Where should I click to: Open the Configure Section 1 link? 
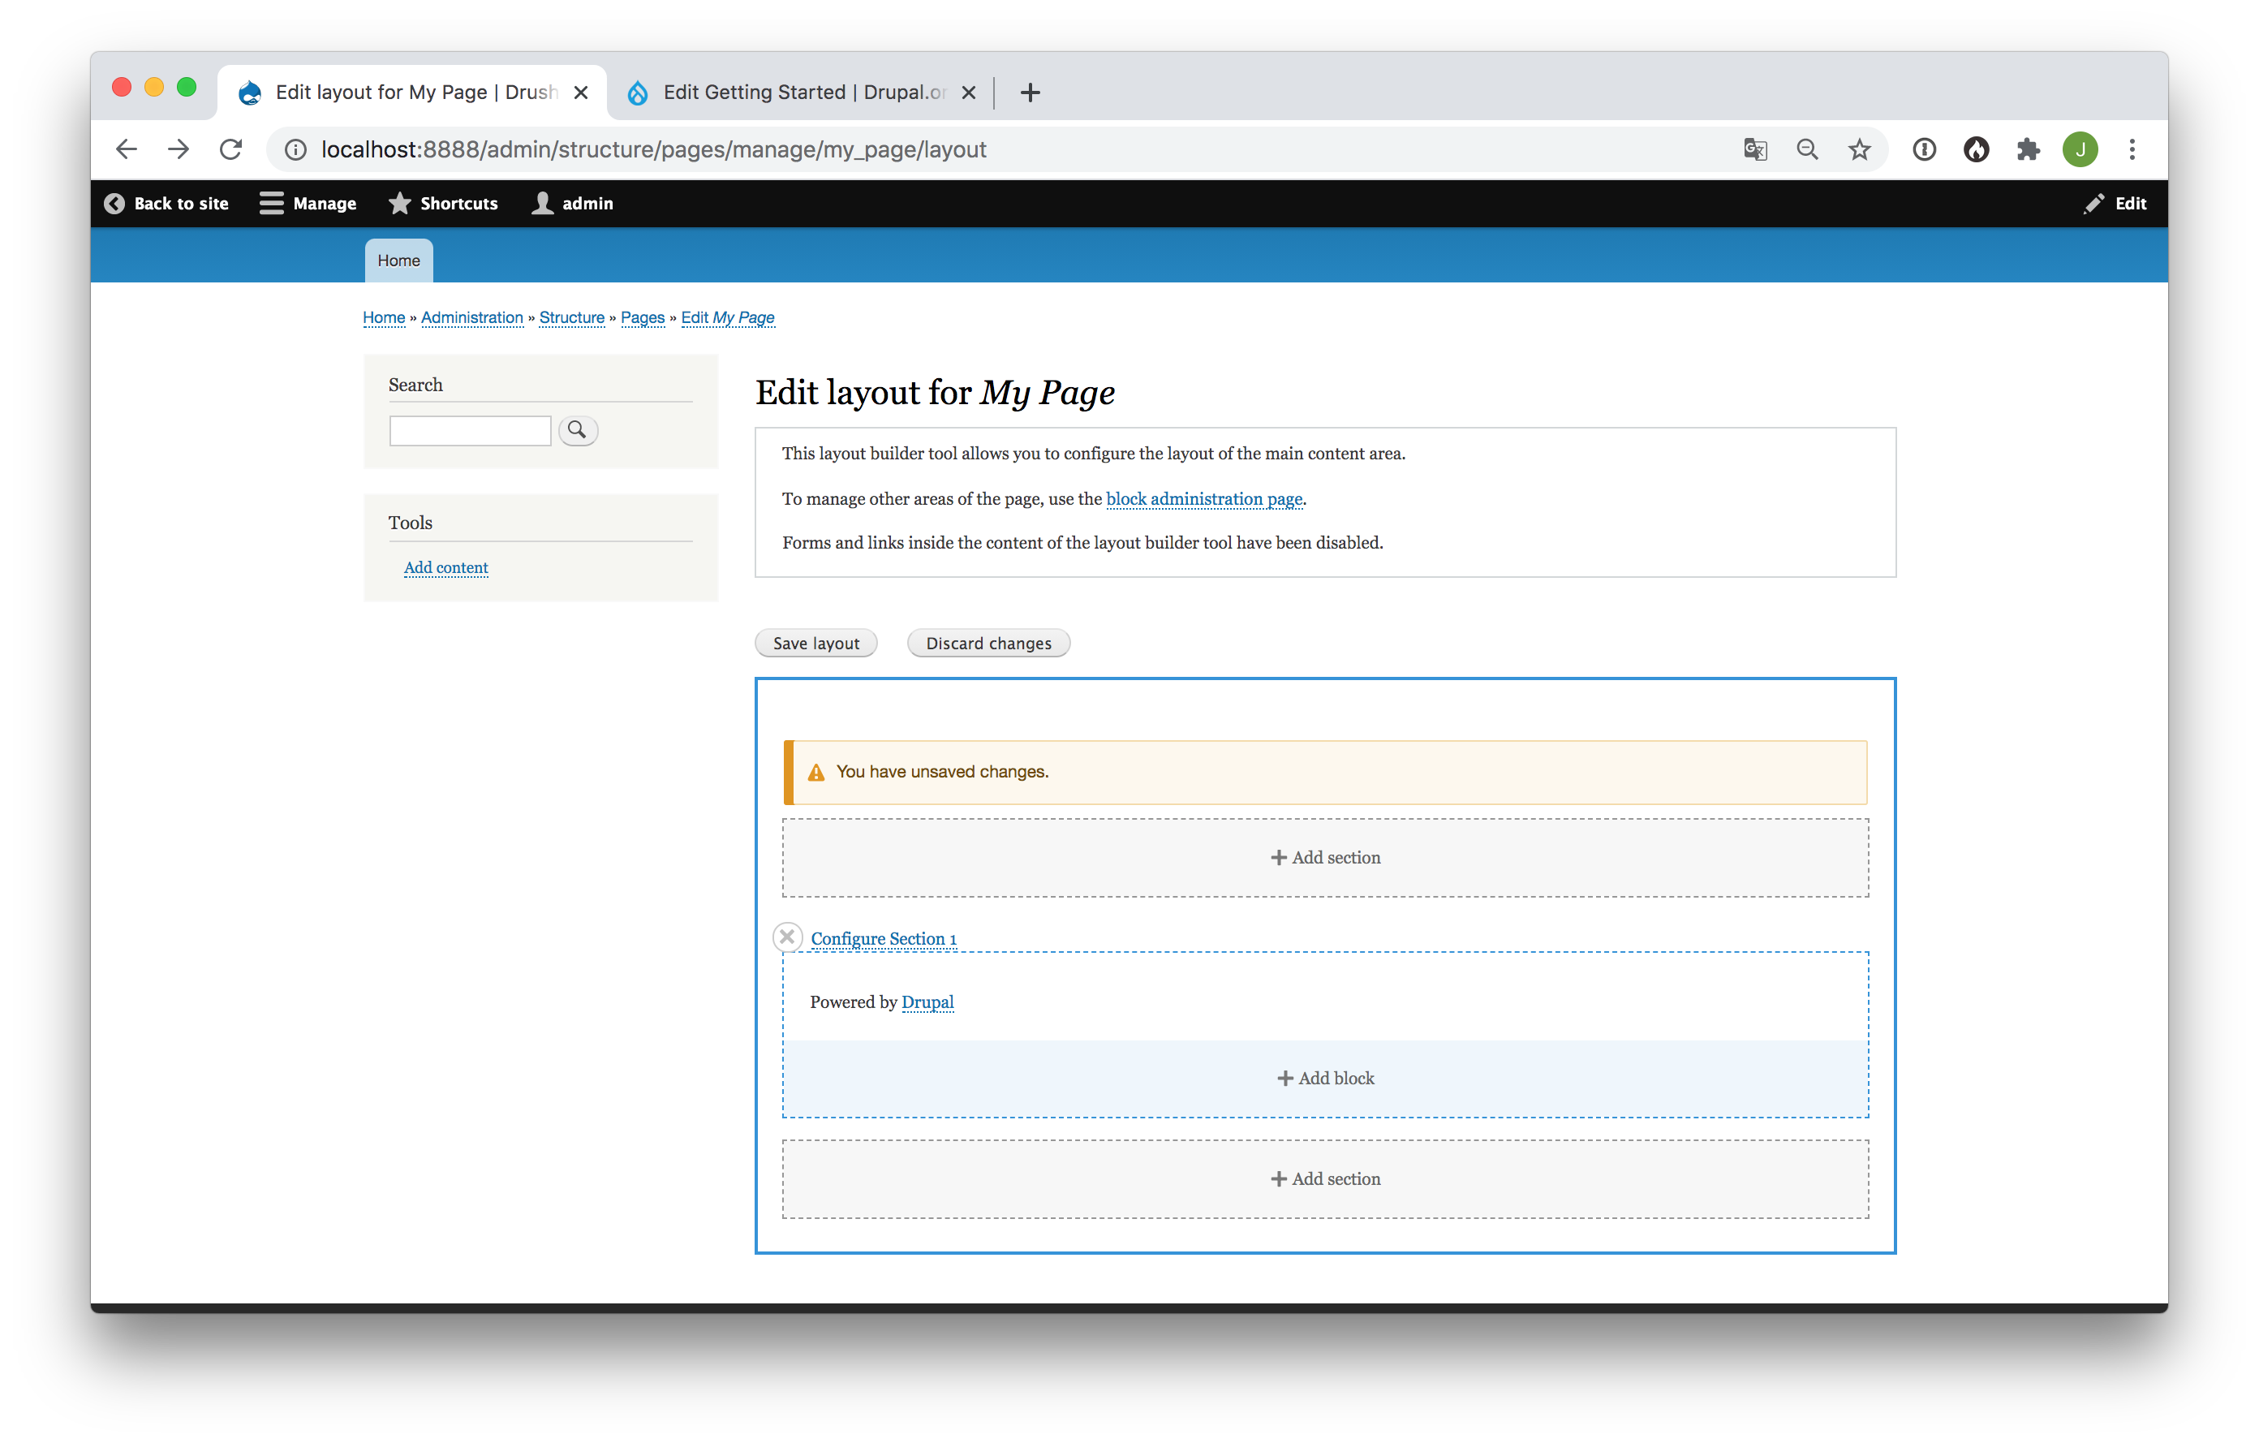883,939
